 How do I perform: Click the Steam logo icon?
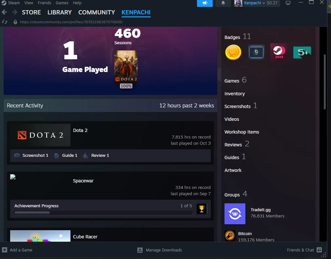point(4,3)
